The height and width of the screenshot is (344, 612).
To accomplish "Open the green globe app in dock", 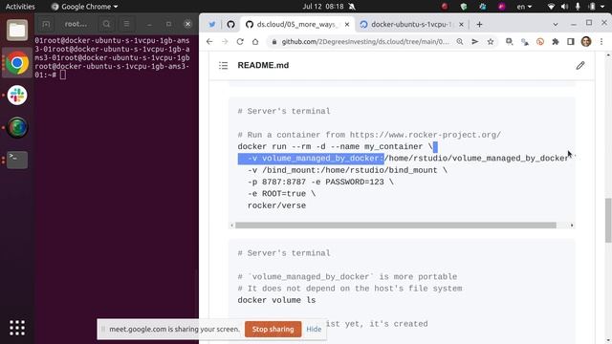I will pos(17,127).
